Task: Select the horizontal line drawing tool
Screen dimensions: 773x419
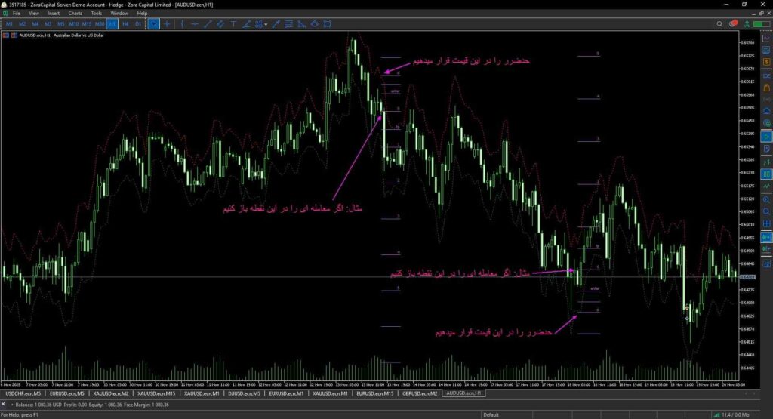Action: [195, 23]
